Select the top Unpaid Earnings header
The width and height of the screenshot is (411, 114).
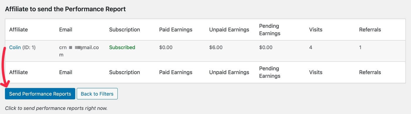click(229, 29)
